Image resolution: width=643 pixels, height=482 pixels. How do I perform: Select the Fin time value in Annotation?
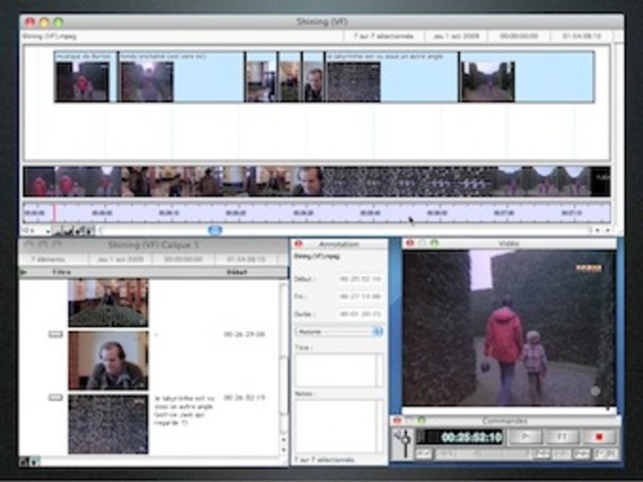coord(360,297)
